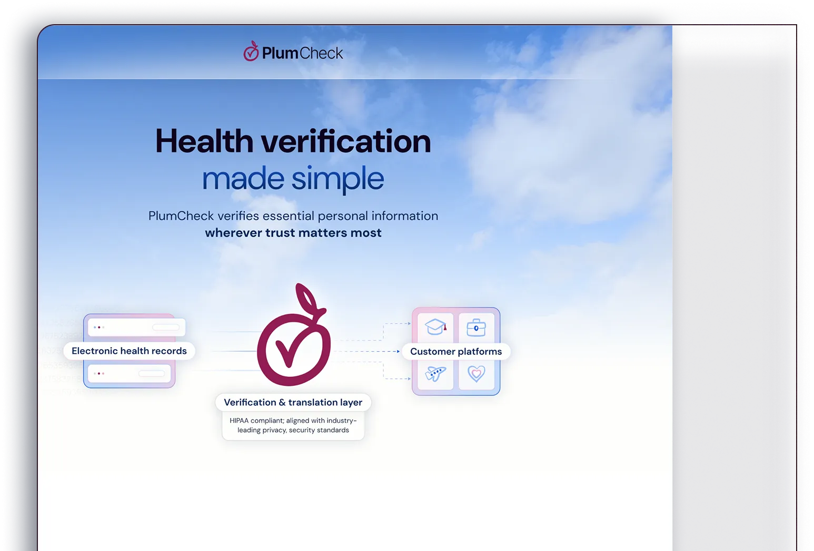The width and height of the screenshot is (814, 551).
Task: Click the PlumCheck plum logo icon
Action: 252,52
